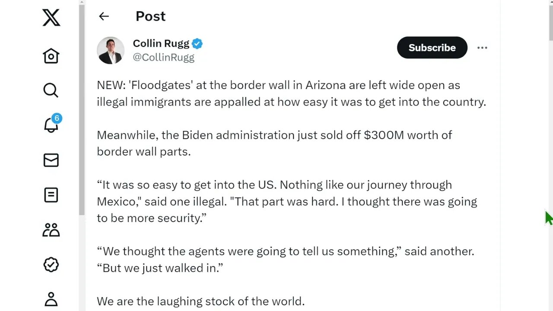Viewport: 553px width, 311px height.
Task: View Collin Rugg's profile picture
Action: click(x=111, y=50)
